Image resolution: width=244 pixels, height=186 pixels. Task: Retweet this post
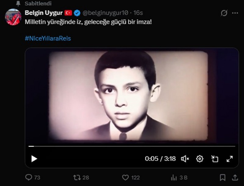pyautogui.click(x=77, y=177)
